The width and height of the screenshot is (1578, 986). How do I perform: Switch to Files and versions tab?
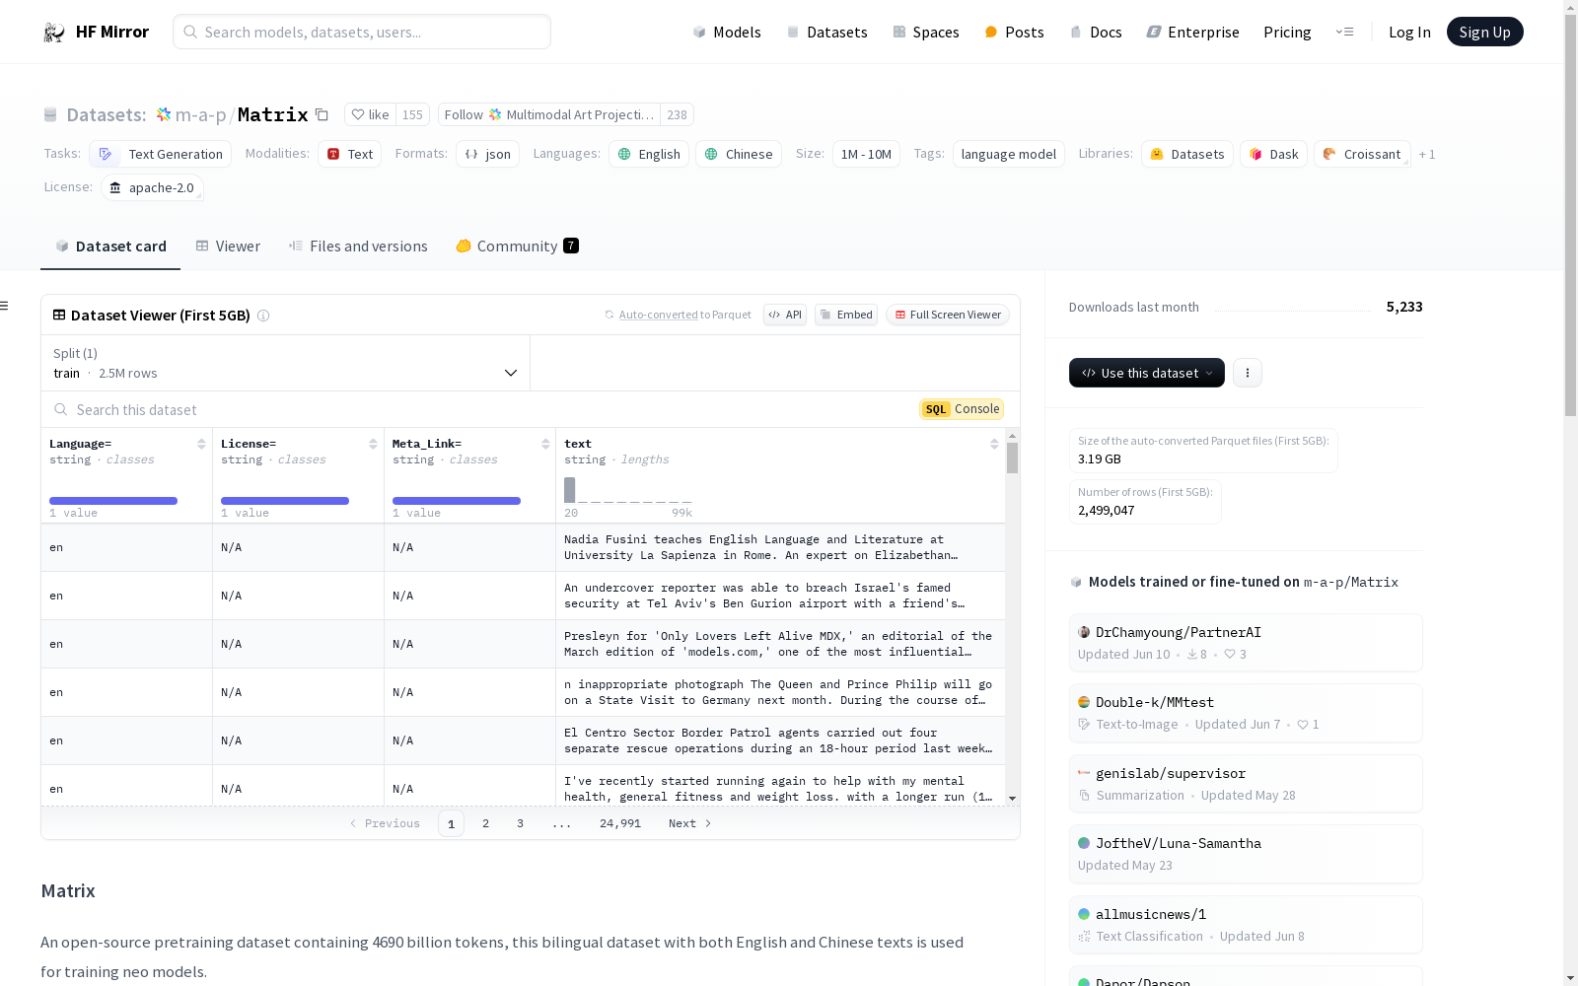pyautogui.click(x=358, y=246)
